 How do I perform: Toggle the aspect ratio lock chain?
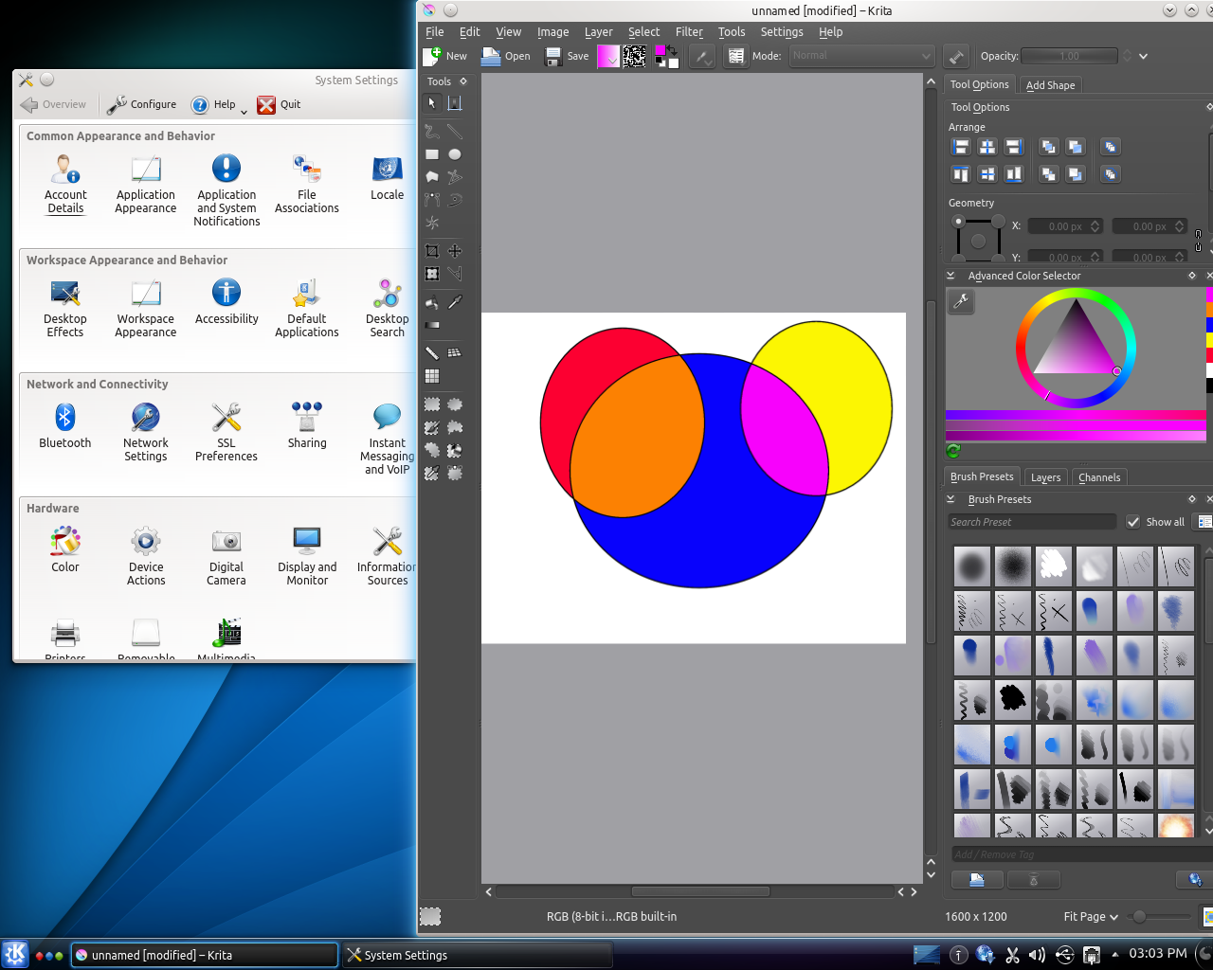click(1198, 241)
